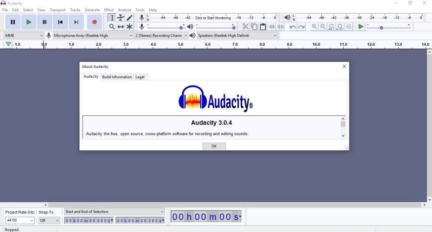
Task: Open the Start and End of Selection dropdown
Action: 114,212
